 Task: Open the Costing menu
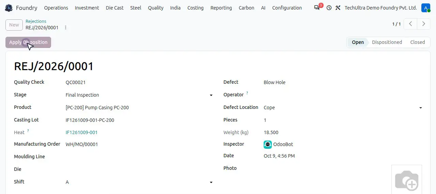coord(196,8)
